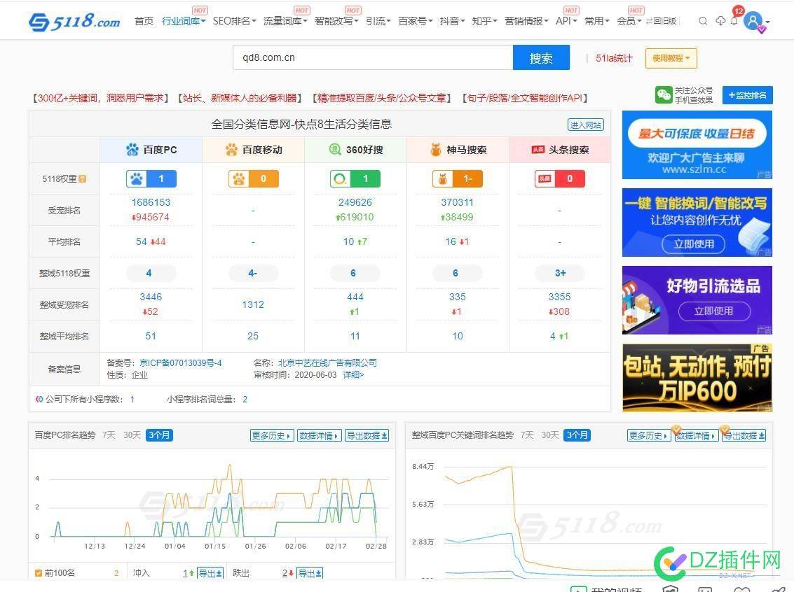Image resolution: width=794 pixels, height=592 pixels.
Task: Click the 5118权重 question mark help icon
Action: coord(83,179)
